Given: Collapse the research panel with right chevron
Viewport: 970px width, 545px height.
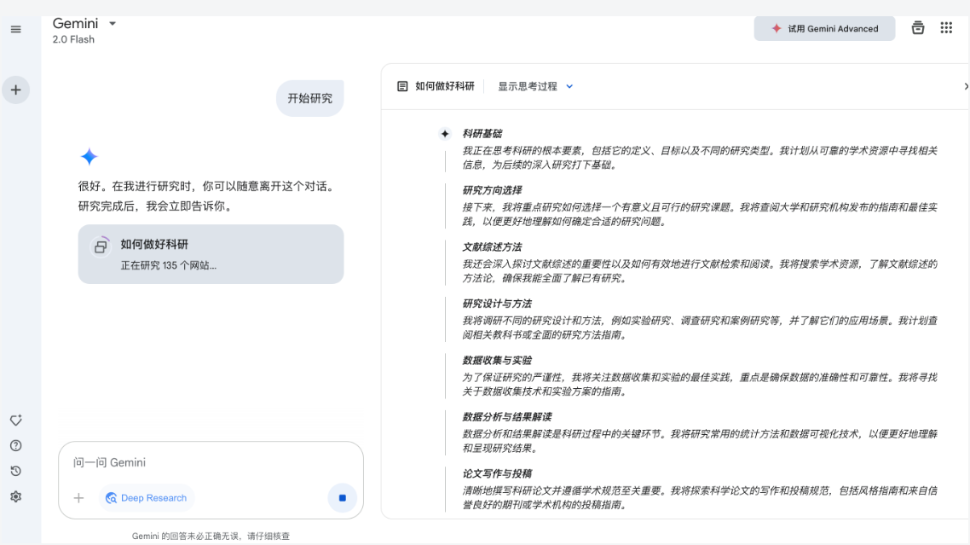Looking at the screenshot, I should coord(966,87).
